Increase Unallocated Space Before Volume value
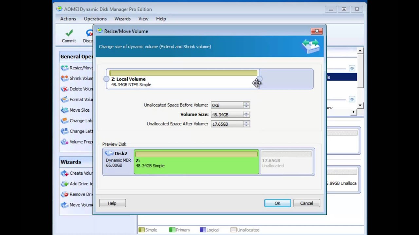Screen dimensions: 419x235 tap(246, 104)
